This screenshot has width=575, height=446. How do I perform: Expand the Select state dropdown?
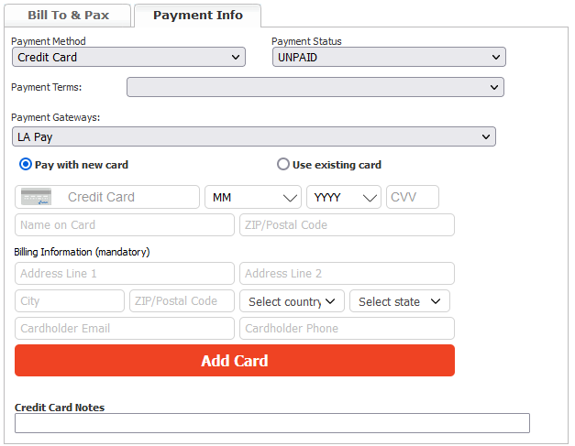point(399,301)
